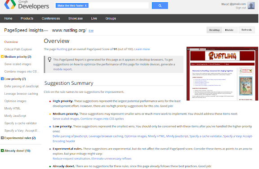
Task: Open the mobile report link
Action: [62, 69]
